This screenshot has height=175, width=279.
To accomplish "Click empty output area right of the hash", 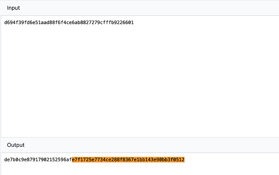I will pos(231,160).
